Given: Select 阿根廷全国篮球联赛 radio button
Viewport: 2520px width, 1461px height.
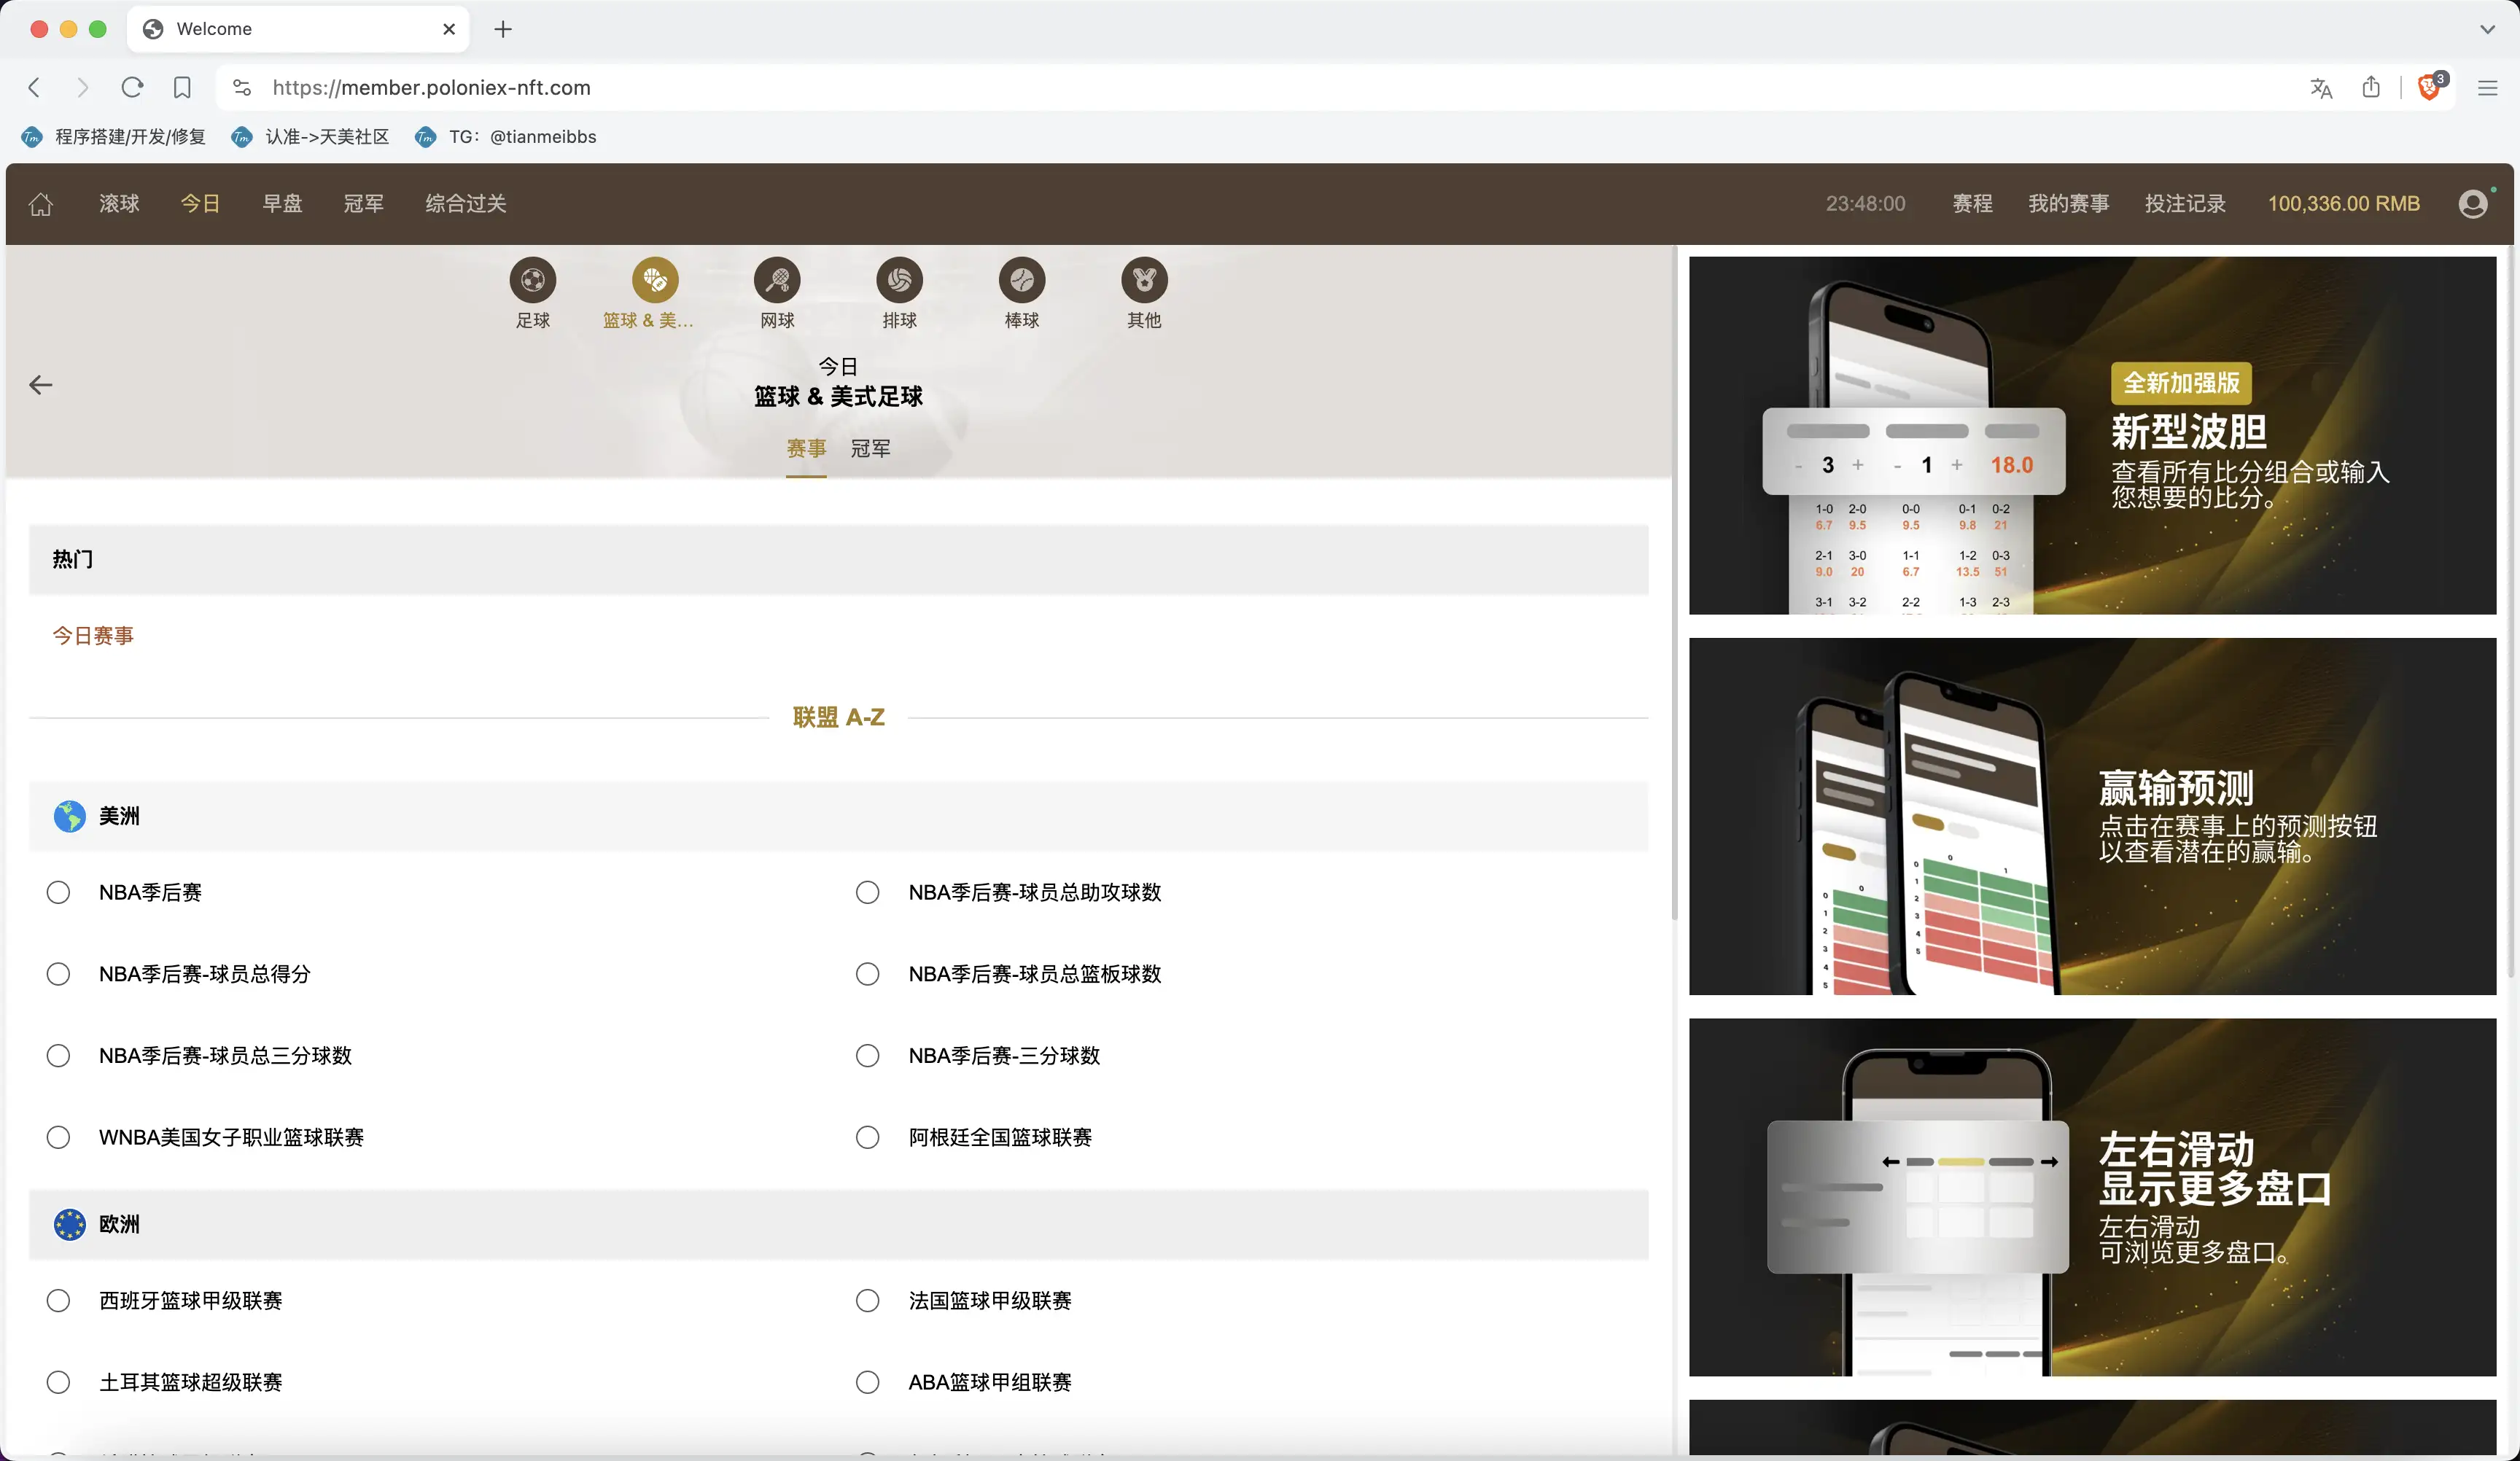Looking at the screenshot, I should point(867,1138).
